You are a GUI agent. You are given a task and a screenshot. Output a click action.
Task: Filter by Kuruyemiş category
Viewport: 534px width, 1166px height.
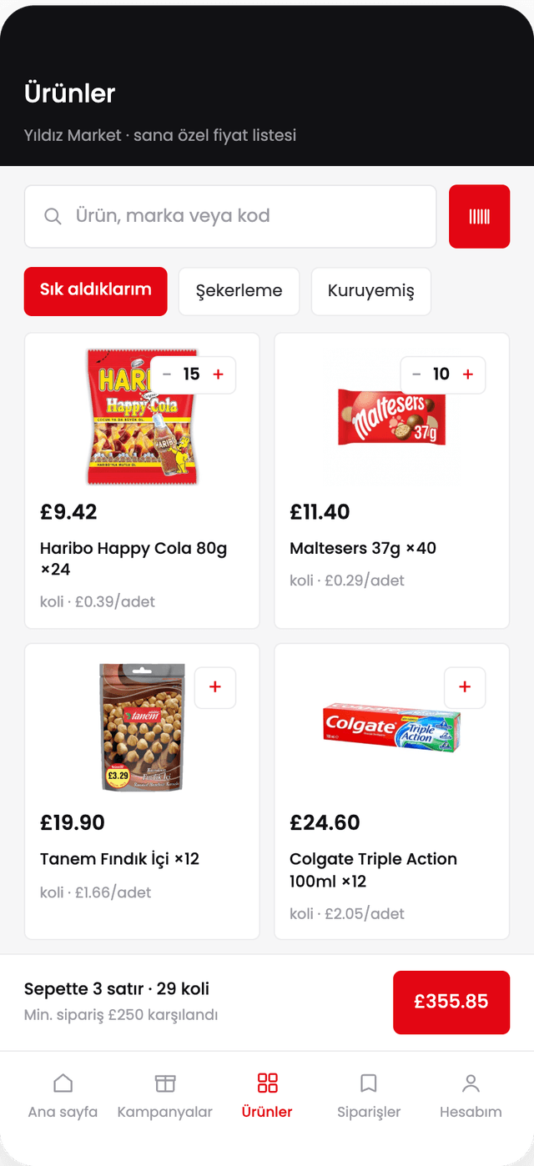pos(371,291)
